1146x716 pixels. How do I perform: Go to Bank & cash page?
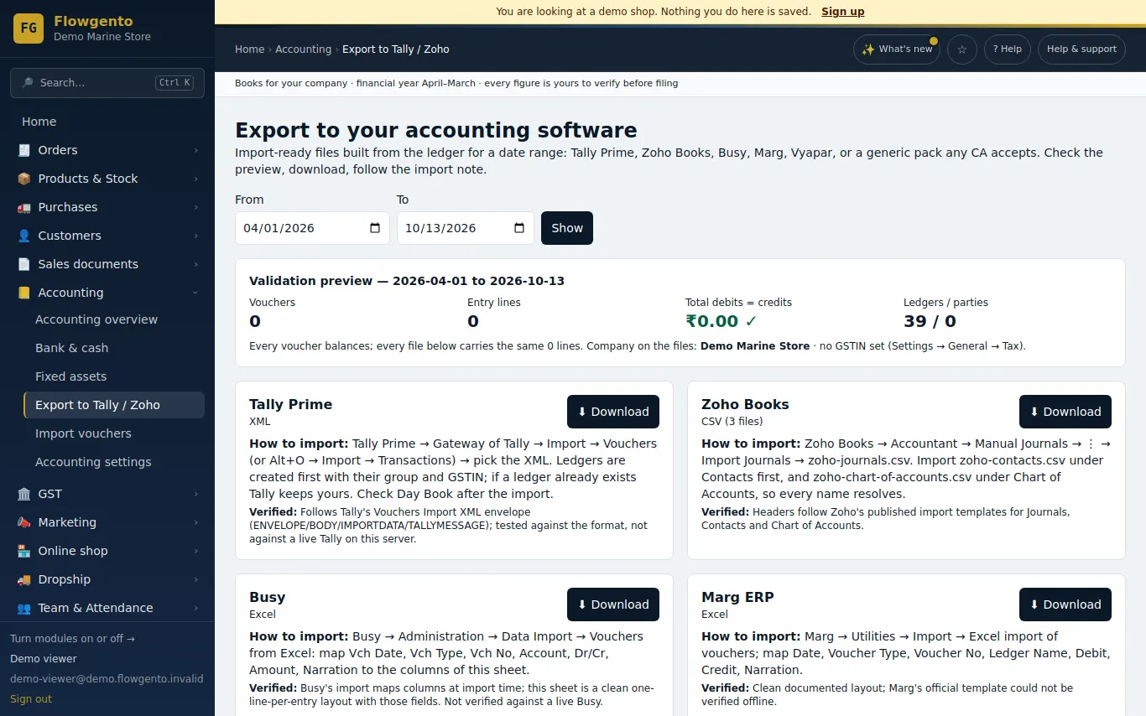tap(114, 348)
